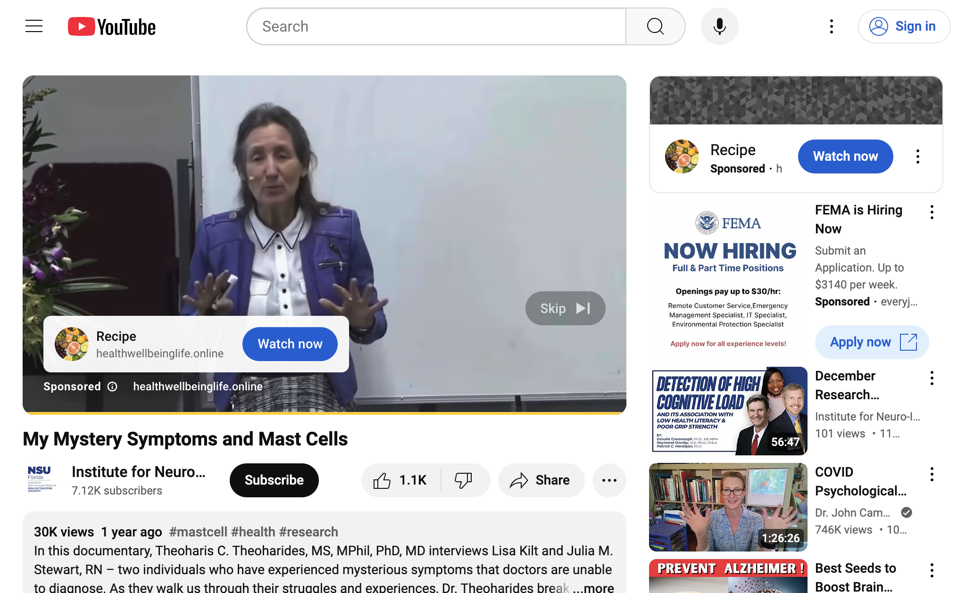Click the #health hashtag
This screenshot has width=966, height=593.
tap(253, 532)
